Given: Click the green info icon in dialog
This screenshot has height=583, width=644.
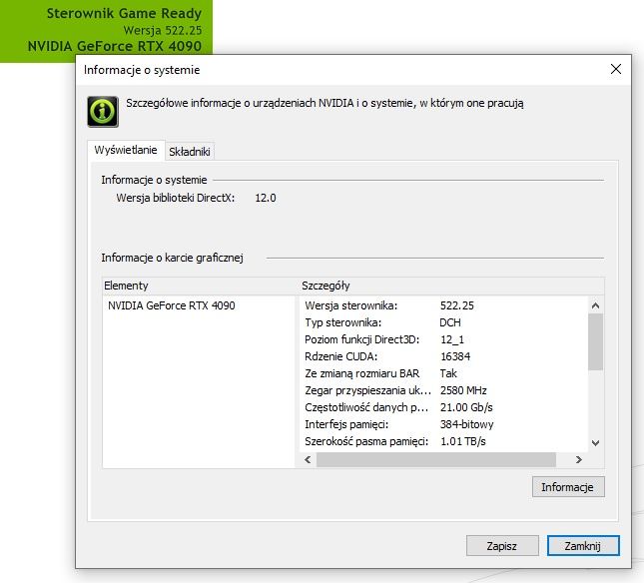Looking at the screenshot, I should pos(103,112).
